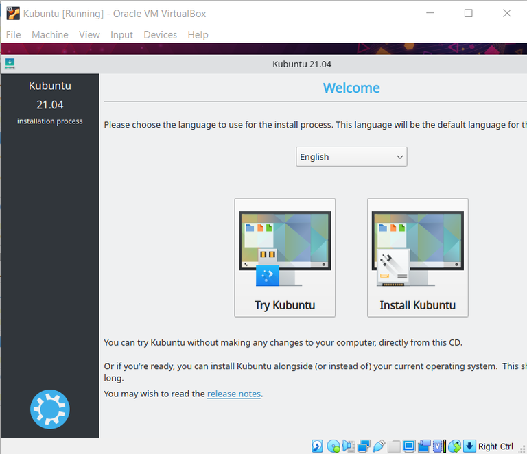Click the shared folders status icon

tap(394, 446)
